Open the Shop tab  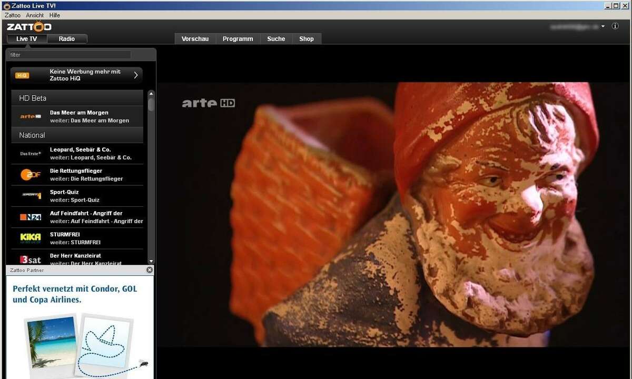point(307,38)
